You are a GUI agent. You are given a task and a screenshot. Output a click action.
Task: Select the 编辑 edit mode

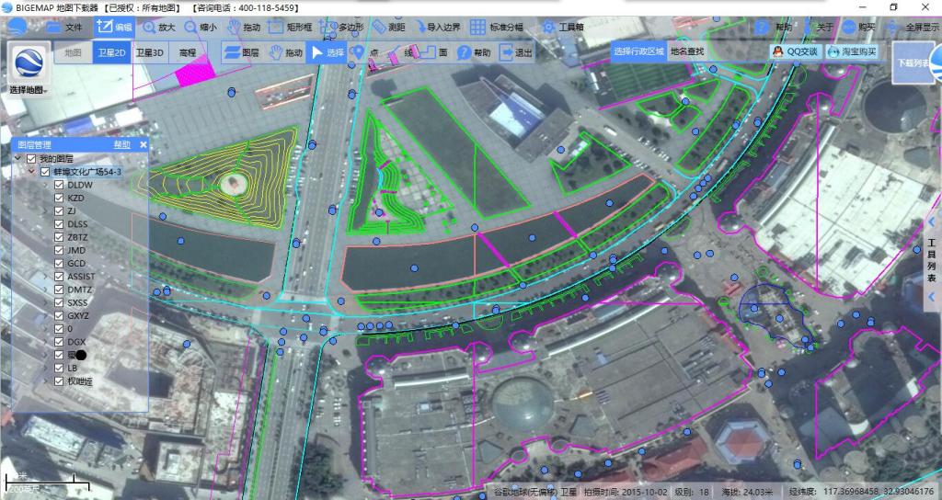pos(115,27)
